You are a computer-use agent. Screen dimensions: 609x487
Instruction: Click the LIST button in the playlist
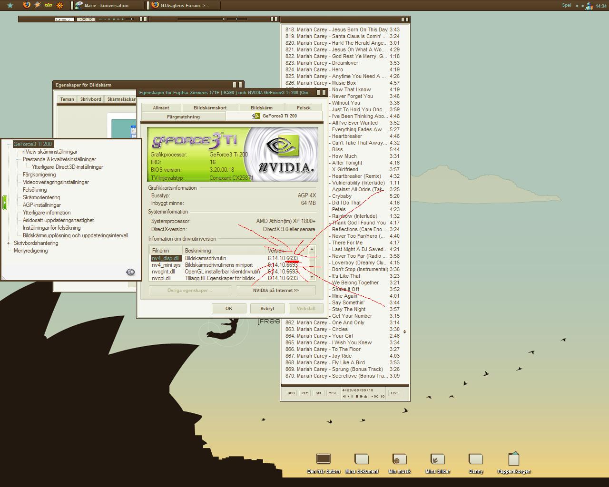point(394,393)
